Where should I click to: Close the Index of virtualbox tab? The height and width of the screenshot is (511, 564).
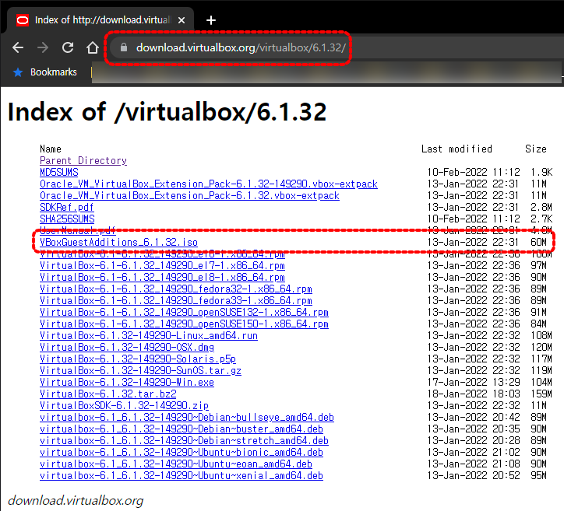(x=182, y=20)
